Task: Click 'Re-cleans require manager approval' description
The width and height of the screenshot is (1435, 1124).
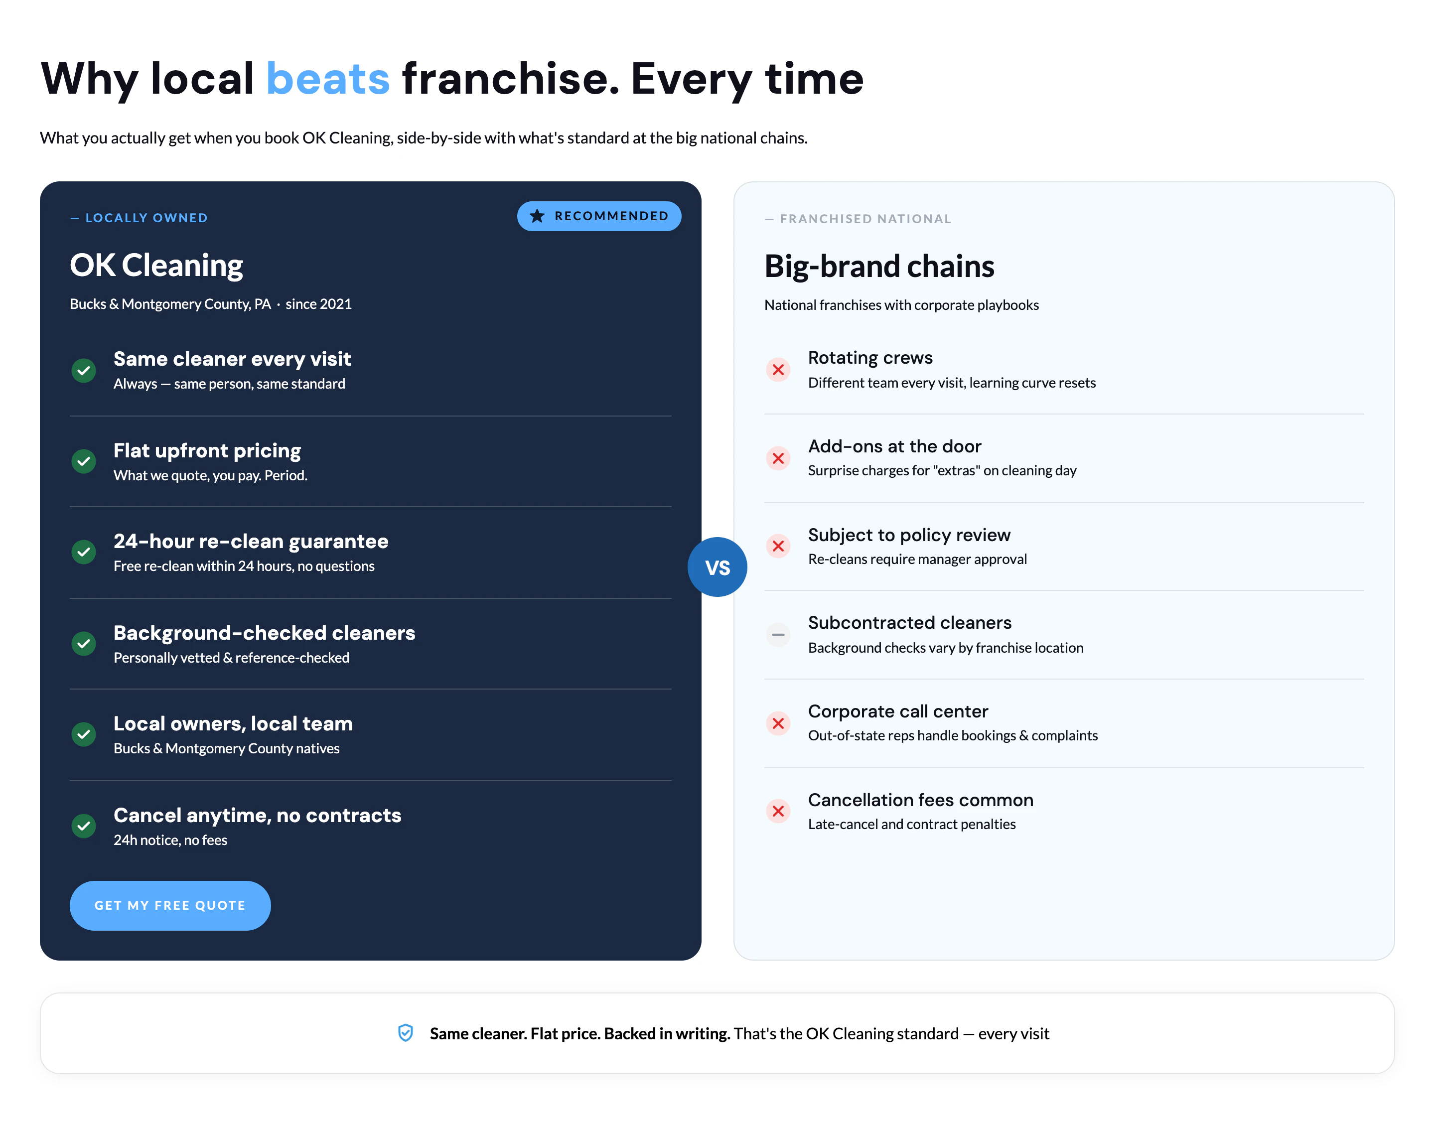Action: tap(917, 560)
